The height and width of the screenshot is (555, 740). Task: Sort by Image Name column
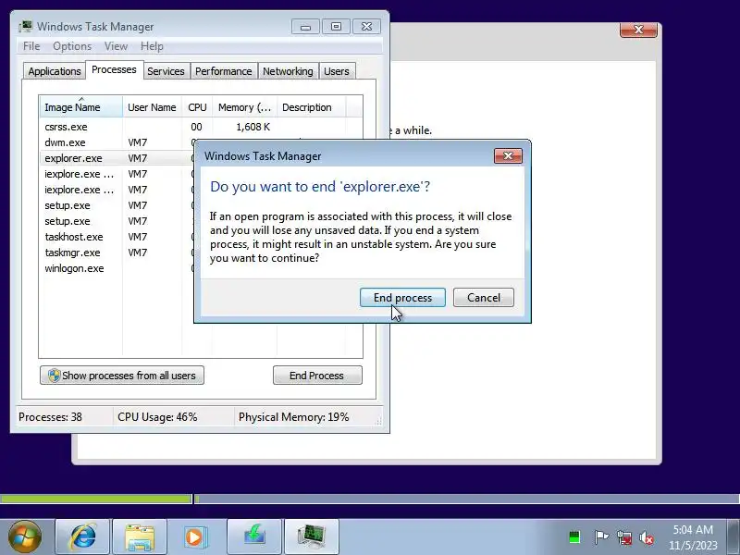pyautogui.click(x=80, y=107)
